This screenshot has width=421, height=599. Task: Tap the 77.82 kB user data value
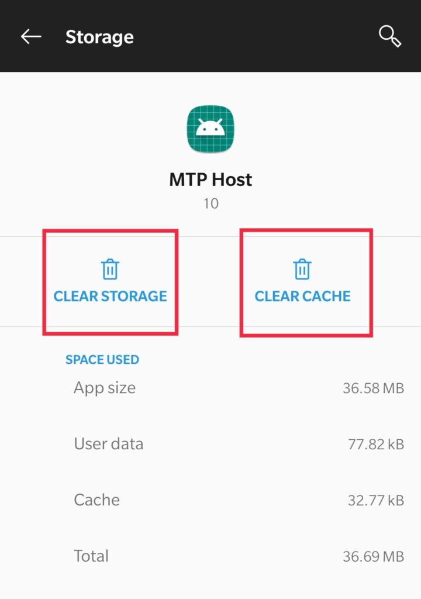pyautogui.click(x=376, y=445)
